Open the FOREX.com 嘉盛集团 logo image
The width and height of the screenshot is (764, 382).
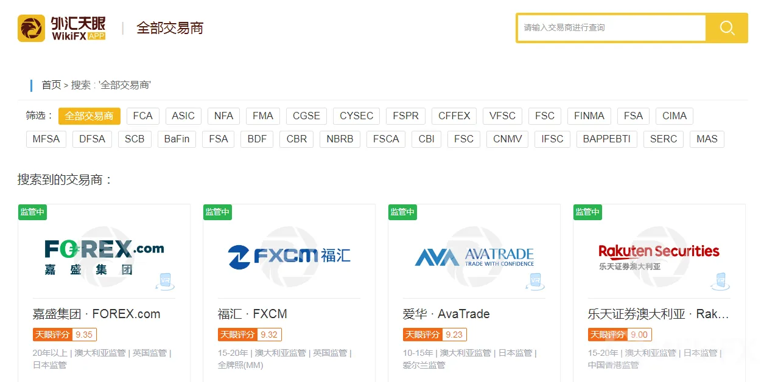(x=104, y=257)
